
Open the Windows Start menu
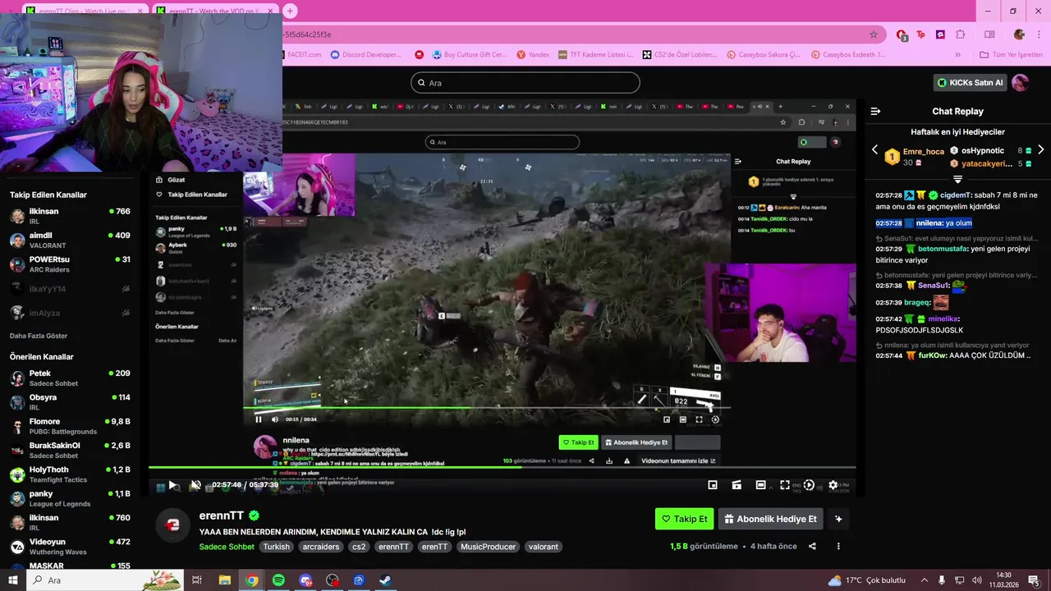[12, 580]
